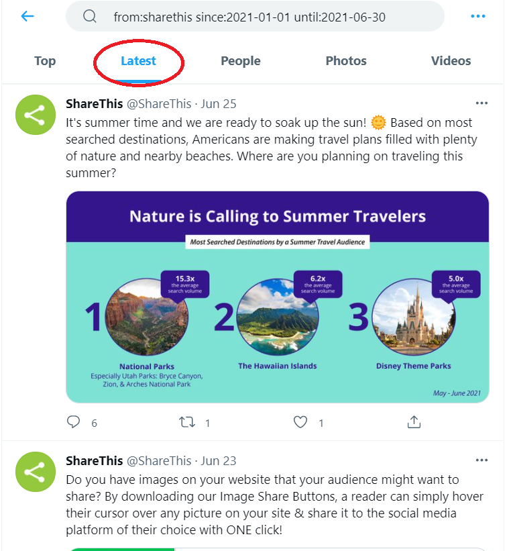Share the Jun 25 tweet via upload icon
This screenshot has width=513, height=551.
tap(414, 422)
